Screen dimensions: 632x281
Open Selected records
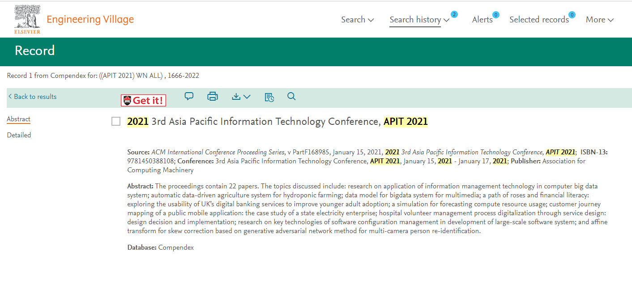click(x=538, y=20)
